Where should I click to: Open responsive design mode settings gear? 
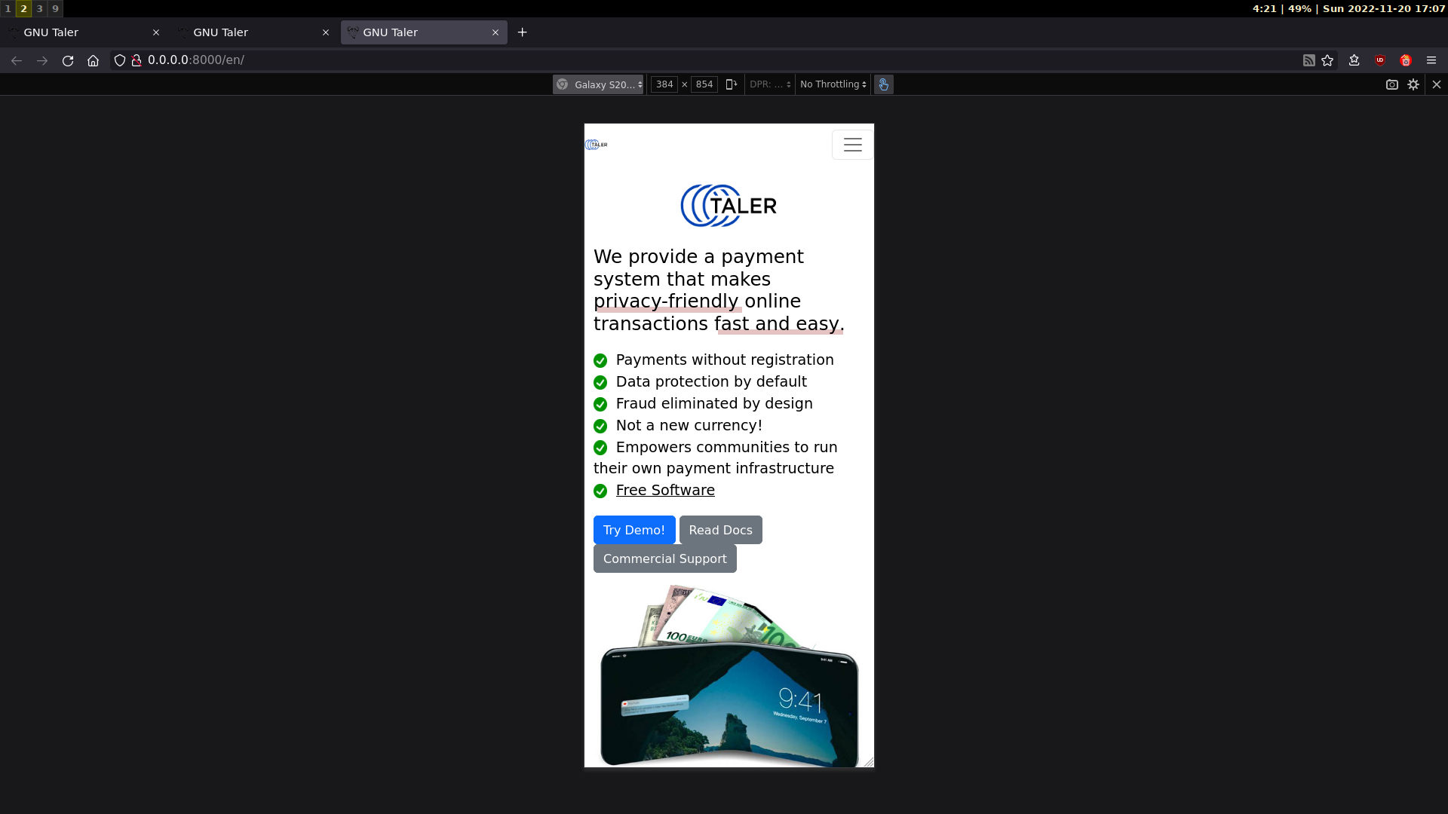click(1413, 84)
